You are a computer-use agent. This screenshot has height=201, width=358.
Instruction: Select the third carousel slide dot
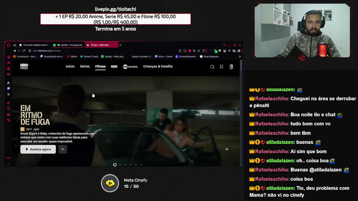click(x=125, y=165)
